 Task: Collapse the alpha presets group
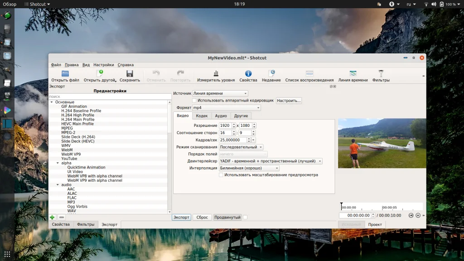click(x=58, y=163)
